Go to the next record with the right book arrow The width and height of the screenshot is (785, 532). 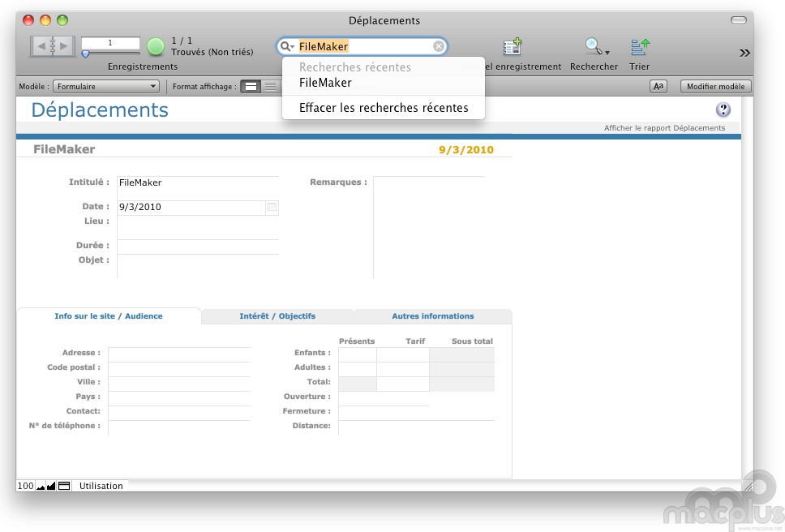click(x=63, y=46)
